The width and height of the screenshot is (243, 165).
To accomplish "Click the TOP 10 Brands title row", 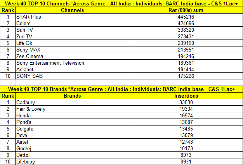I will tap(121, 89).
